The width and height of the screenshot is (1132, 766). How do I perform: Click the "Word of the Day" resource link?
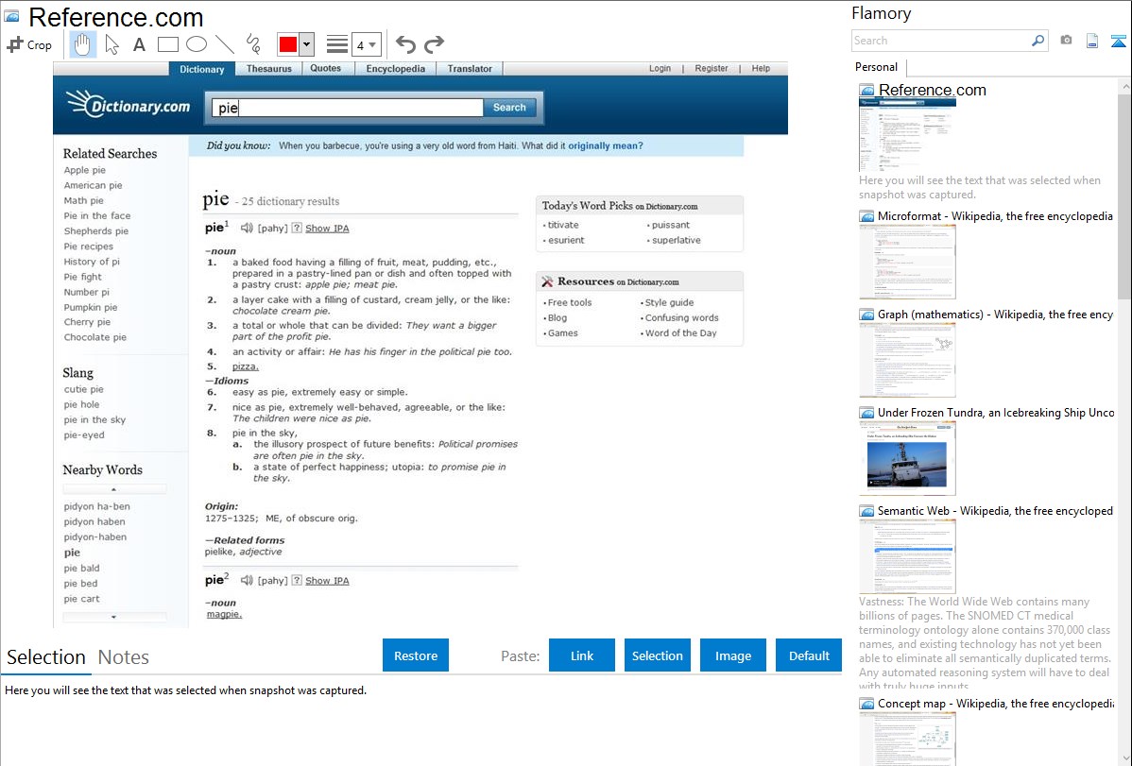(680, 332)
